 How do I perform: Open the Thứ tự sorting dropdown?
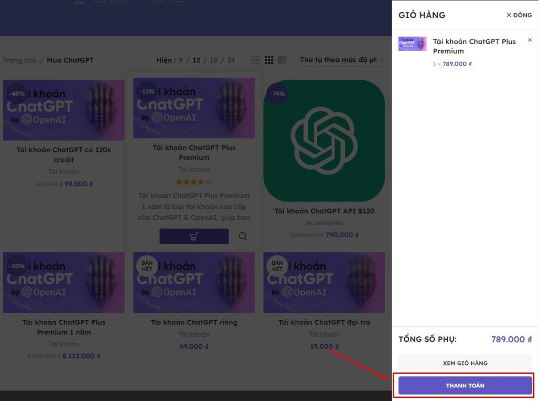341,60
